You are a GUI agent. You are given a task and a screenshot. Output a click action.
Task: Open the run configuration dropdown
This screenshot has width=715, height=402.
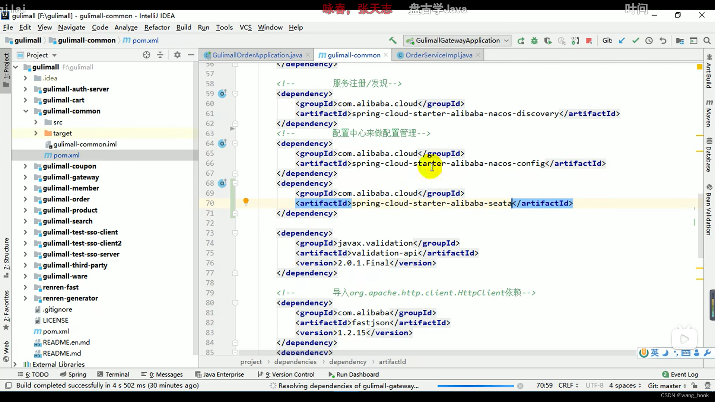pos(458,41)
